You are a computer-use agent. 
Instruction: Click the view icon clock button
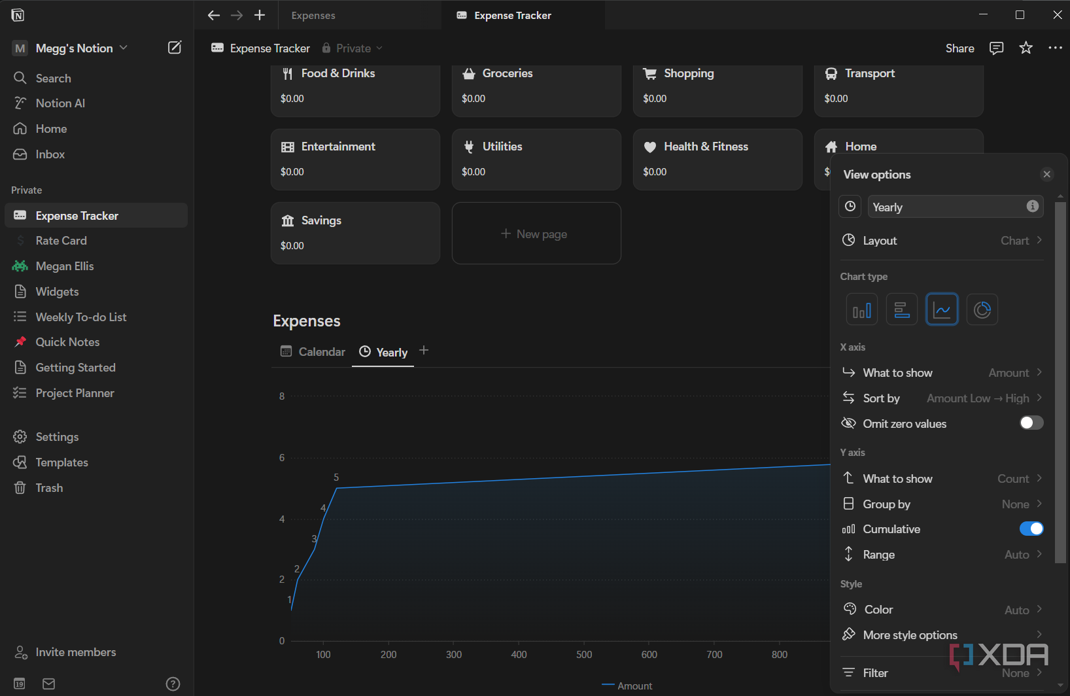[x=850, y=207]
